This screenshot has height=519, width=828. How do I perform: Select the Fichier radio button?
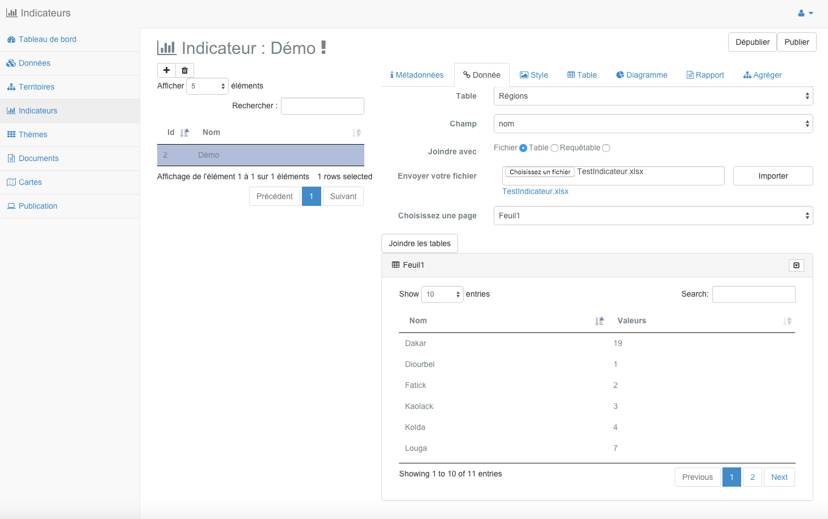pos(523,148)
